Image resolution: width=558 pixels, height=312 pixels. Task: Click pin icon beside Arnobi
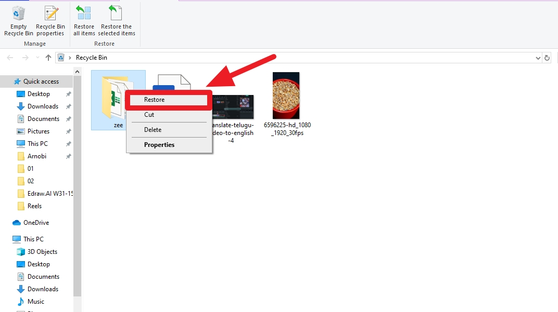(x=68, y=156)
